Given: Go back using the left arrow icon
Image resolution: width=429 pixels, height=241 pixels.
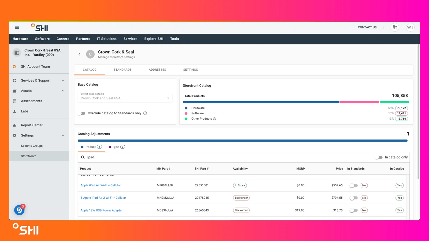Looking at the screenshot, I should click(79, 54).
